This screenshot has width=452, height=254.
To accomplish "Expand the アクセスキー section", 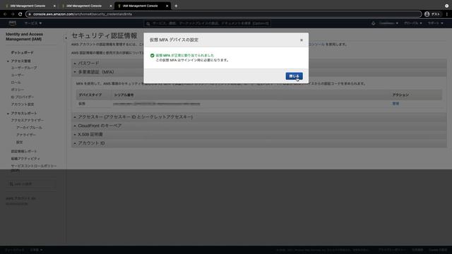I will coord(259,116).
